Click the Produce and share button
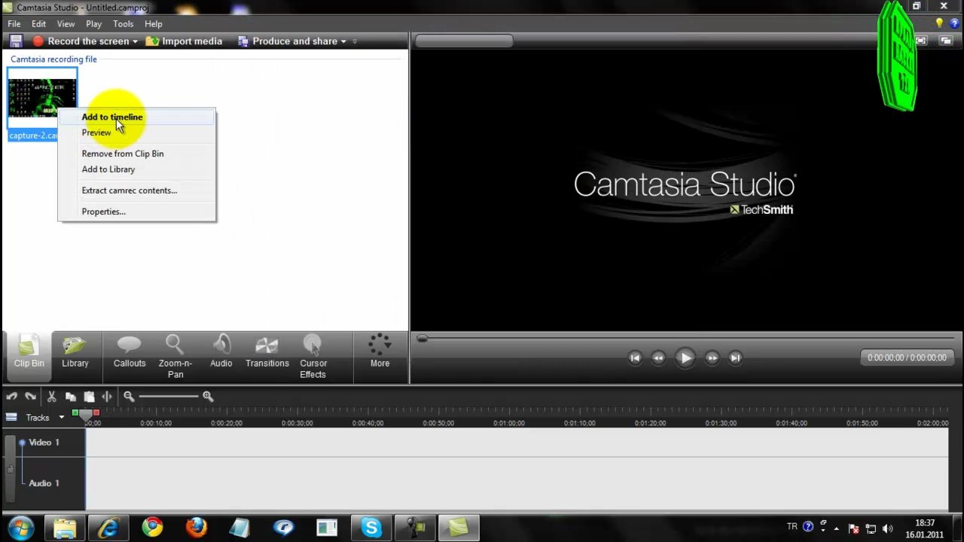 click(x=288, y=41)
